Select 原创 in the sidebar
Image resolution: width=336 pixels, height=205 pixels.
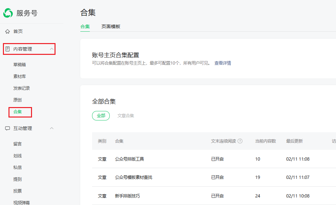pos(18,100)
